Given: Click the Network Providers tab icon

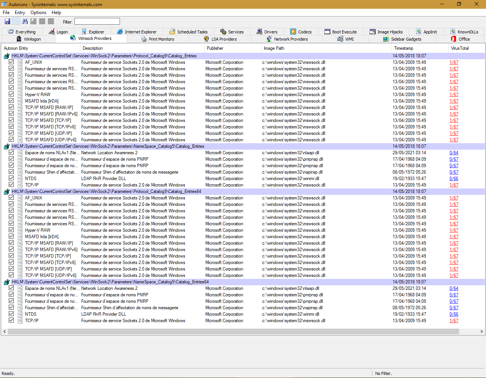Looking at the screenshot, I should (269, 39).
